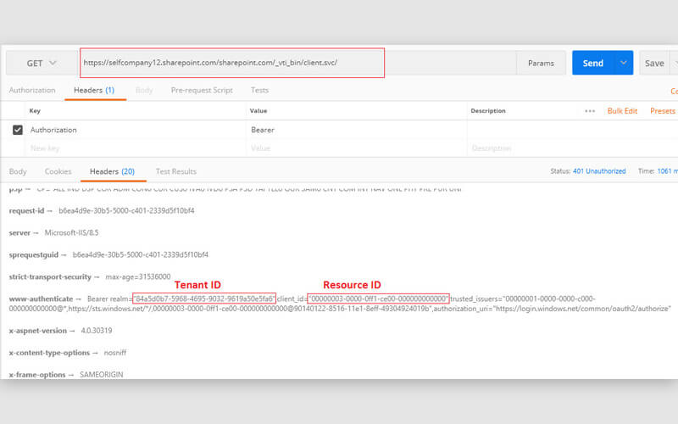The height and width of the screenshot is (424, 678).
Task: Toggle the Authorization header checkbox
Action: pyautogui.click(x=18, y=130)
